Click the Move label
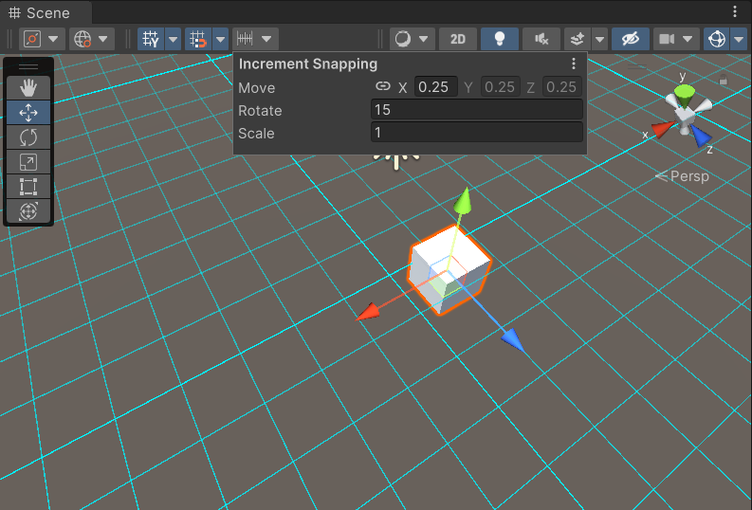This screenshot has height=510, width=752. click(257, 88)
